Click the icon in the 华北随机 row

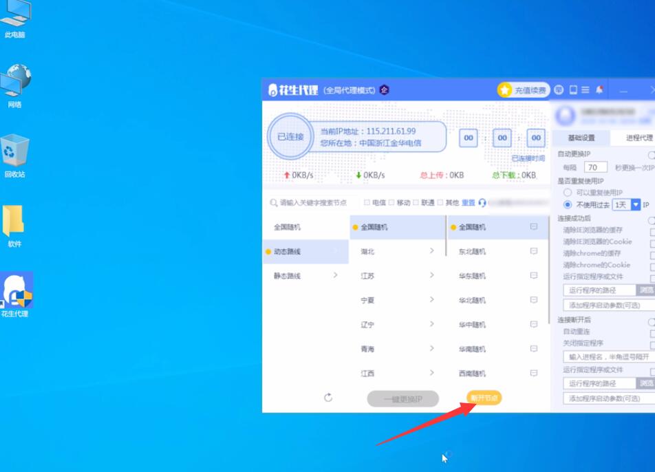(x=533, y=300)
